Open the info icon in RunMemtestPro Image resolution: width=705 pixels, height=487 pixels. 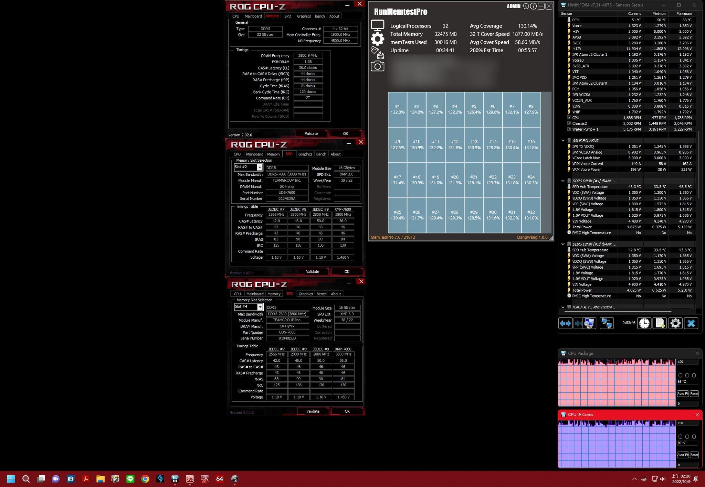(533, 6)
